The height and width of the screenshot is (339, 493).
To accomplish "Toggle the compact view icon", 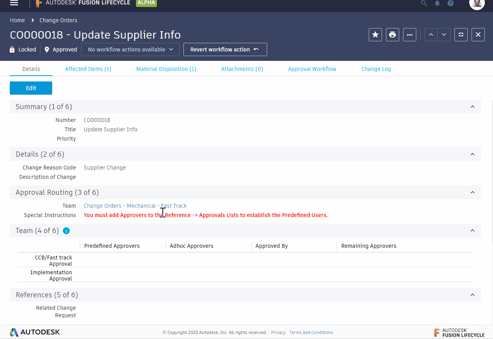I will pos(461,35).
